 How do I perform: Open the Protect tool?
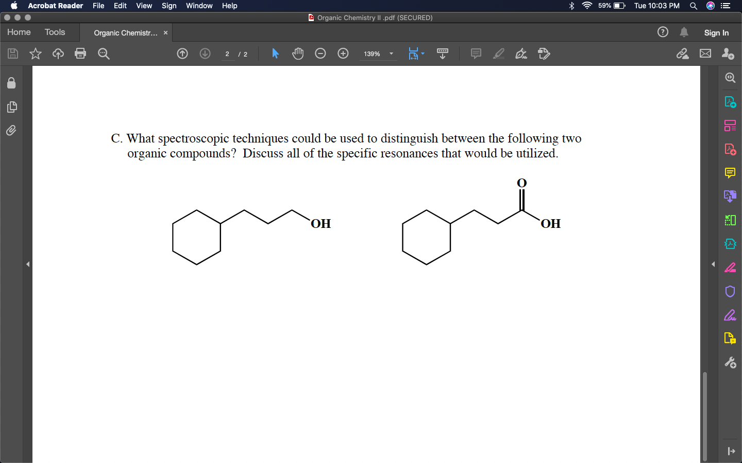(x=730, y=291)
